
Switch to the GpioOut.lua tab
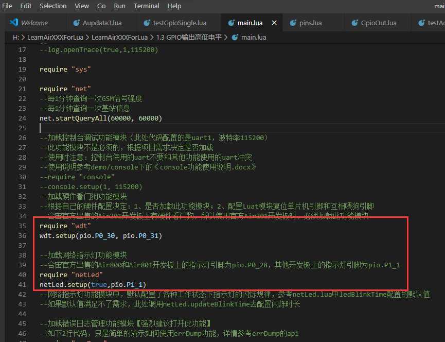coord(379,23)
